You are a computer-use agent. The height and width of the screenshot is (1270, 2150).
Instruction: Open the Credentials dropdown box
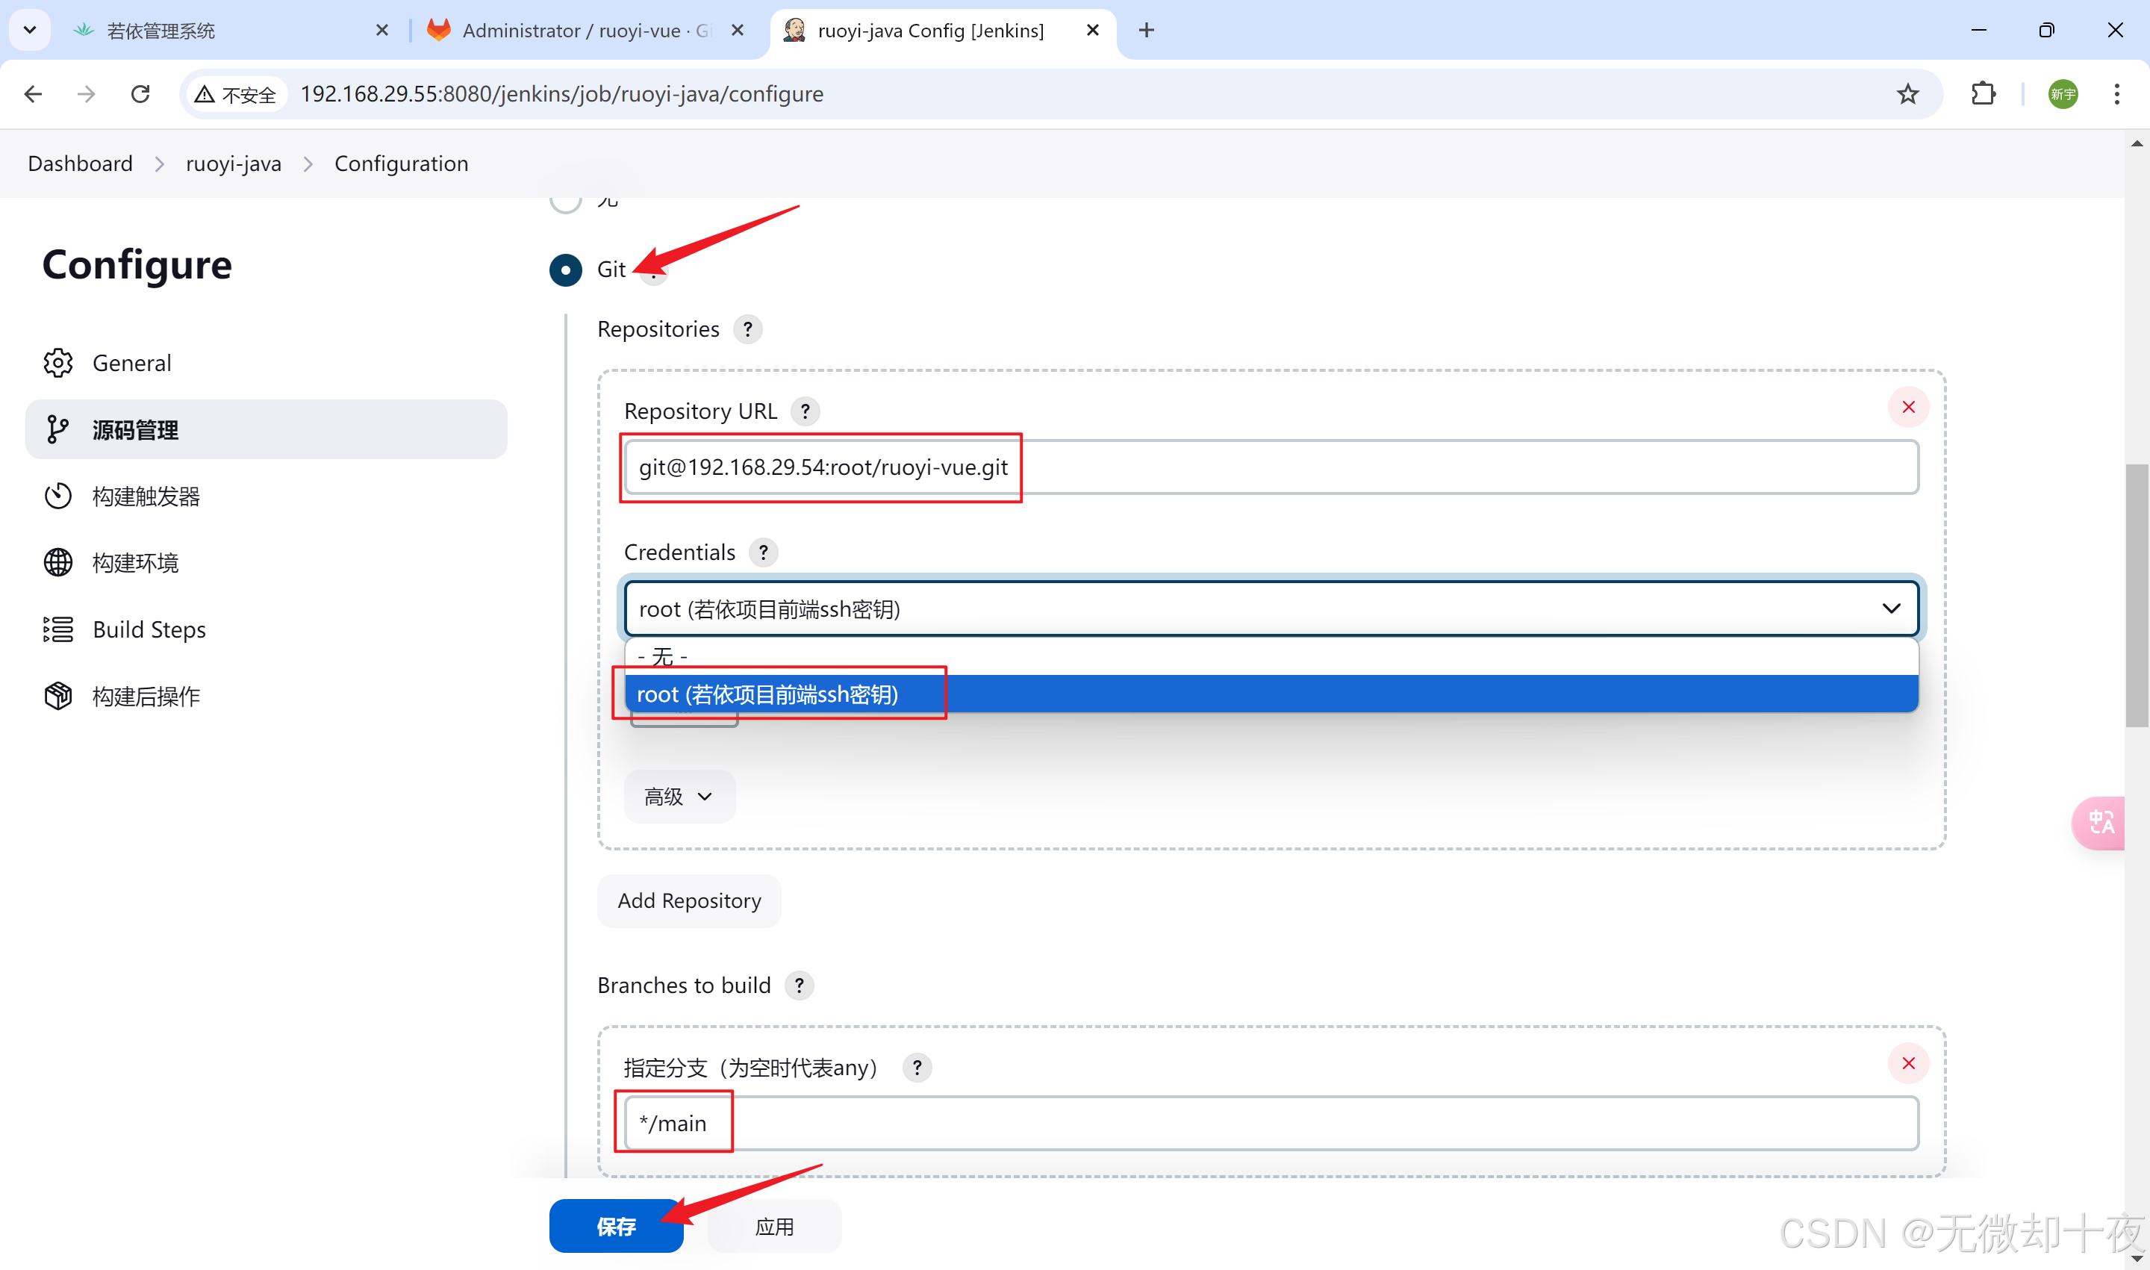(x=1271, y=609)
